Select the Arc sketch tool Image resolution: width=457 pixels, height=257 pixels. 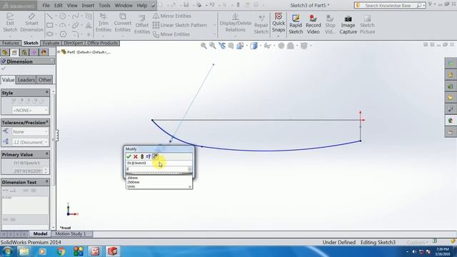62,26
